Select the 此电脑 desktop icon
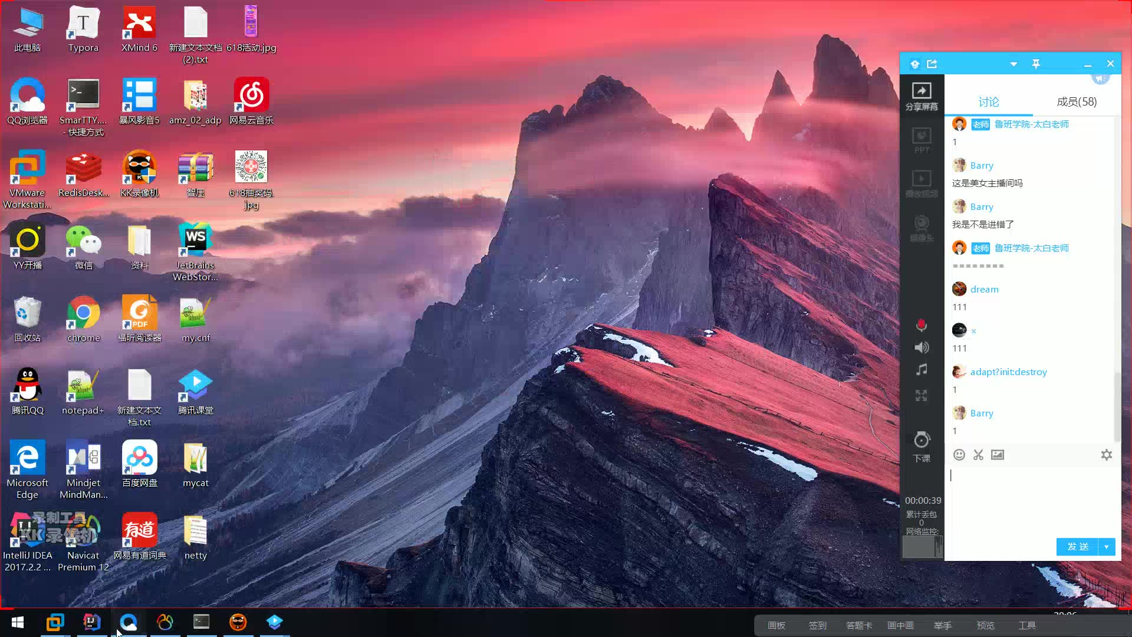Image resolution: width=1132 pixels, height=637 pixels. (27, 29)
